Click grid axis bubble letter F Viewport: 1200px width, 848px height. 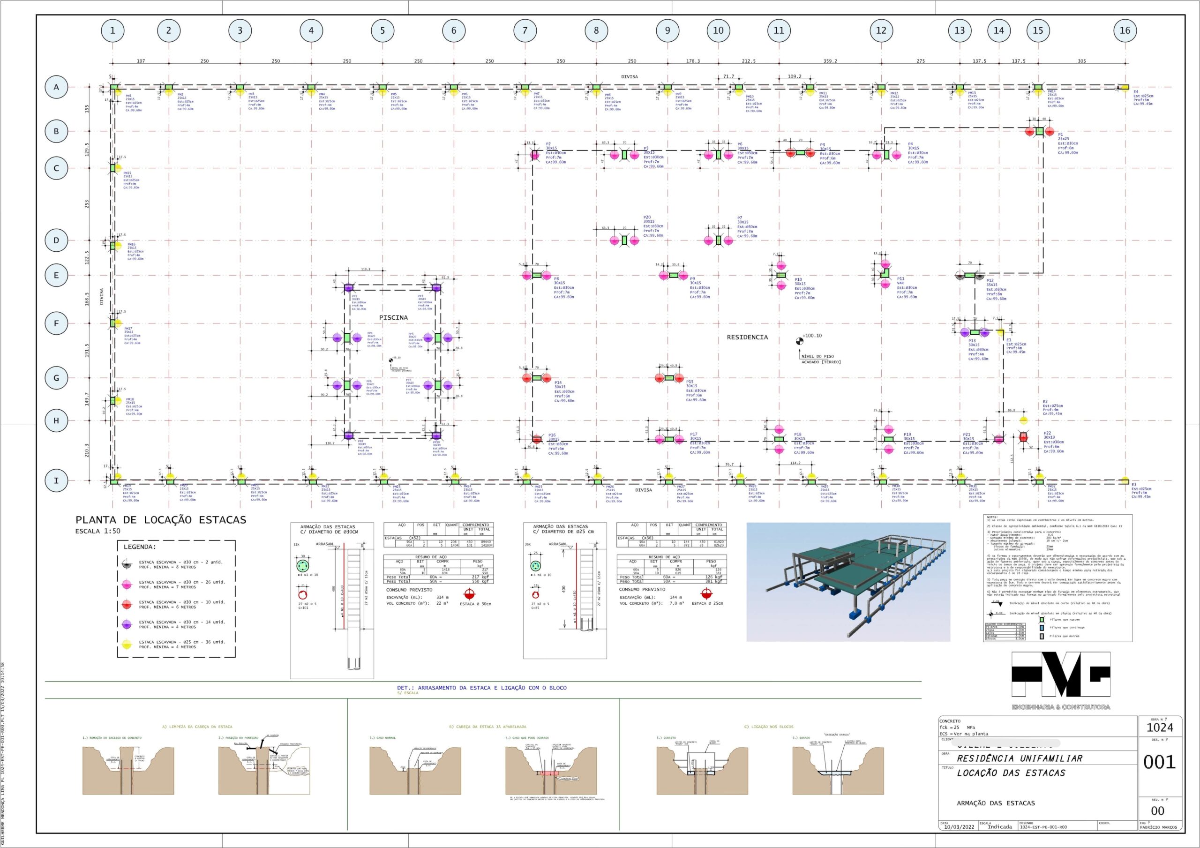[x=56, y=323]
